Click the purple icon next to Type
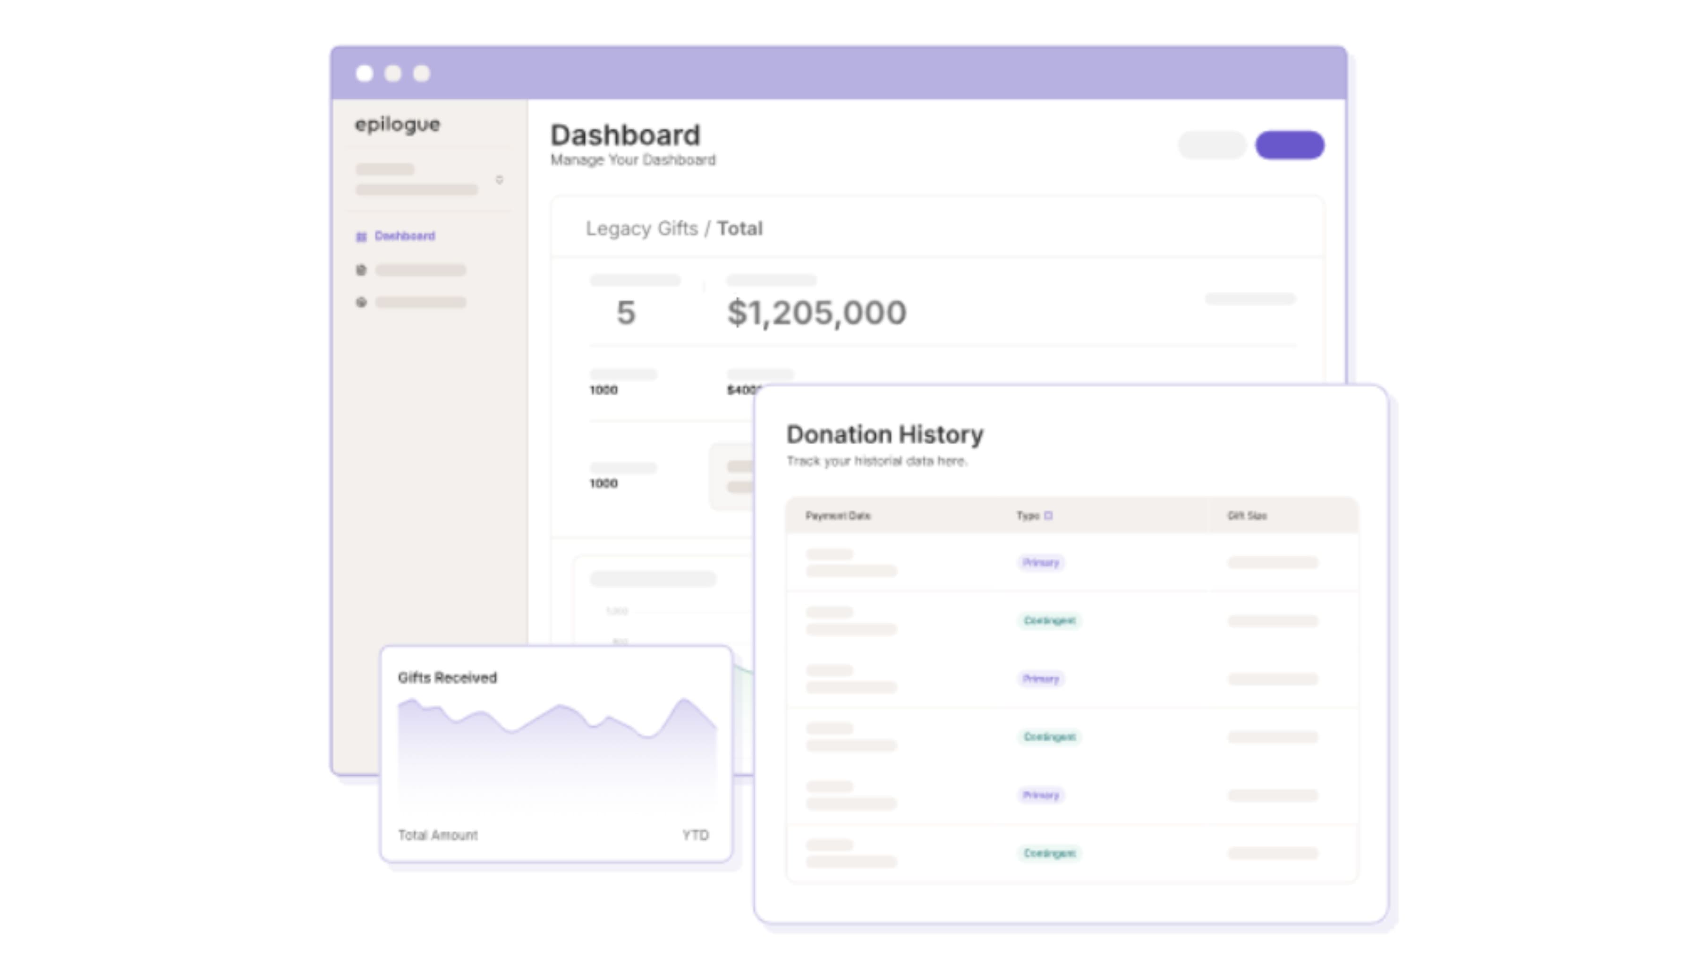The height and width of the screenshot is (956, 1700). click(x=1048, y=515)
